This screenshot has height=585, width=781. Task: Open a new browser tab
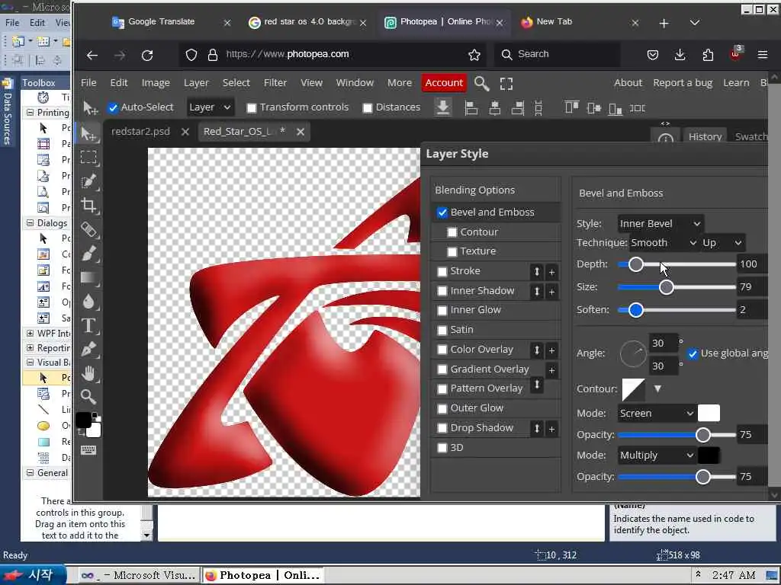[664, 24]
